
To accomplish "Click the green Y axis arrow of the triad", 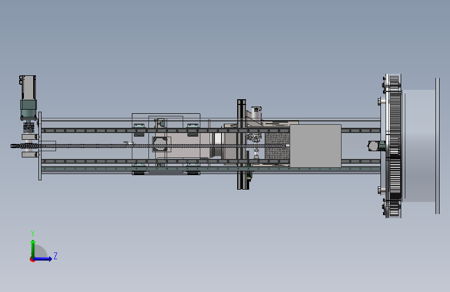I will coord(33,248).
